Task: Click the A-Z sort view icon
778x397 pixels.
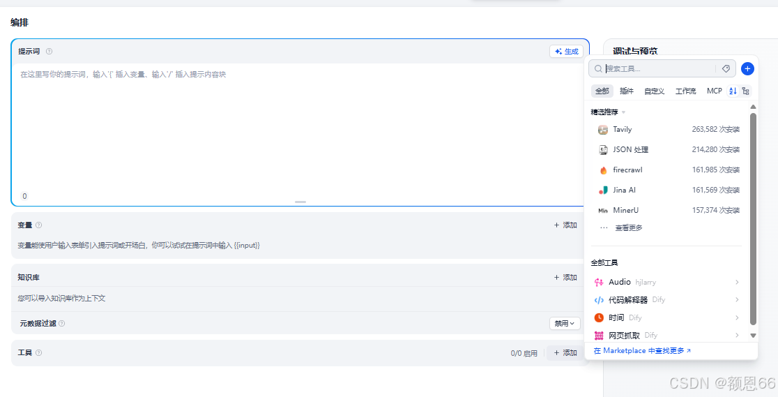Action: [x=733, y=91]
